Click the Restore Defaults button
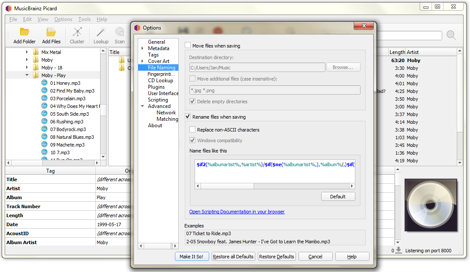Image resolution: width=470 pixels, height=272 pixels. point(277,257)
